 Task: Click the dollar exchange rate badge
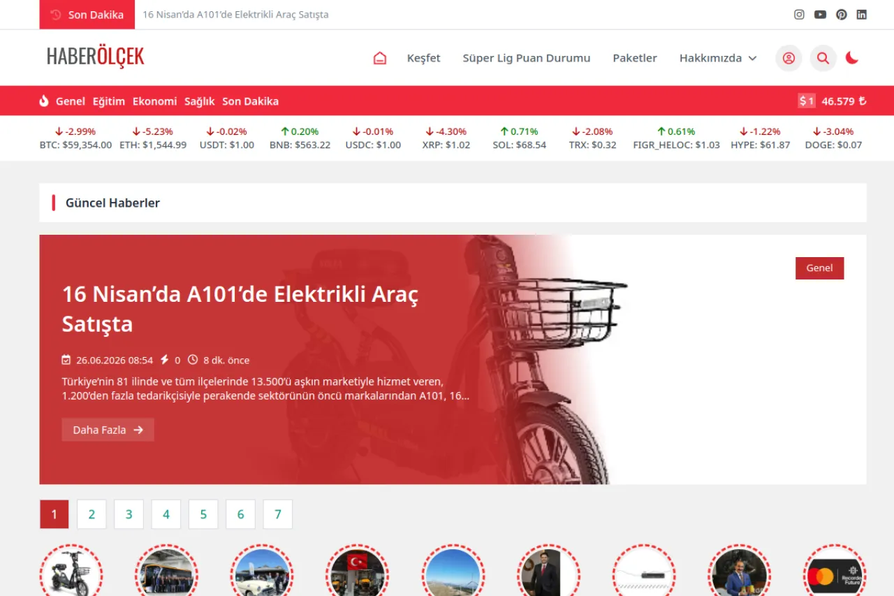pos(807,101)
